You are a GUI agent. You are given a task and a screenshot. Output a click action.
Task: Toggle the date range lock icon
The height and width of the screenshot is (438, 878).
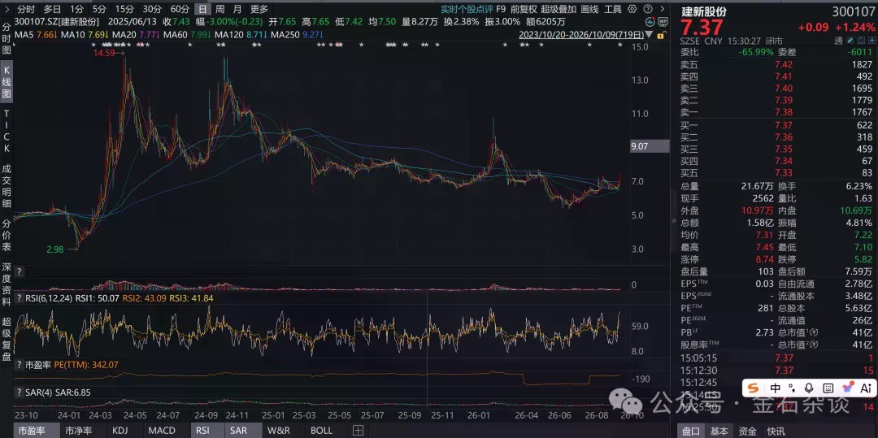(x=661, y=35)
